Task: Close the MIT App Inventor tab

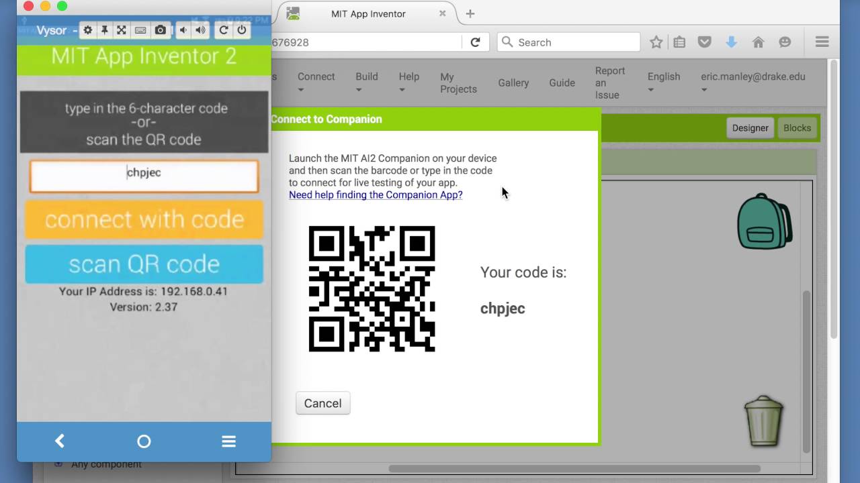Action: [442, 13]
